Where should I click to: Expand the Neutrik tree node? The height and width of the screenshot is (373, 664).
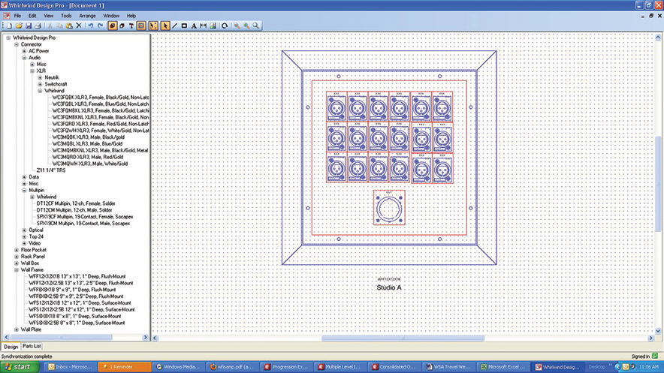click(x=41, y=77)
